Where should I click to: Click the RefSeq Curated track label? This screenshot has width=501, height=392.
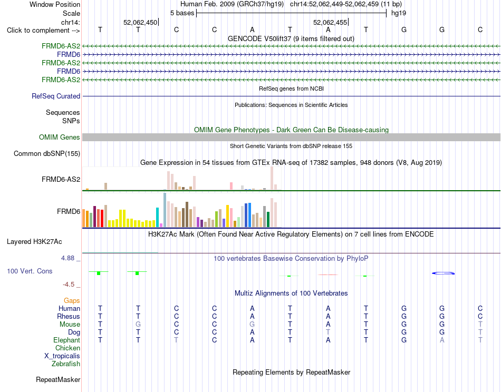tap(56, 96)
